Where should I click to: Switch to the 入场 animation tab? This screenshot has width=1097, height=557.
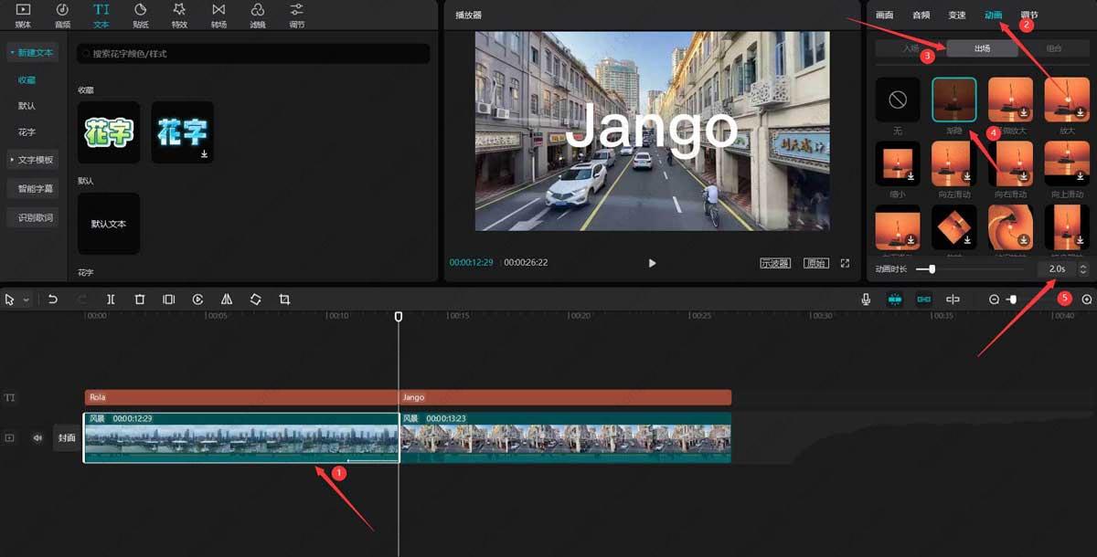point(911,48)
